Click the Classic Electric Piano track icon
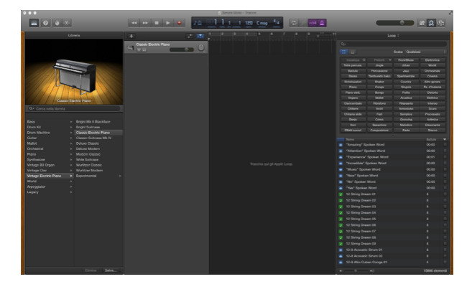Image resolution: width=472 pixels, height=284 pixels. pyautogui.click(x=131, y=48)
